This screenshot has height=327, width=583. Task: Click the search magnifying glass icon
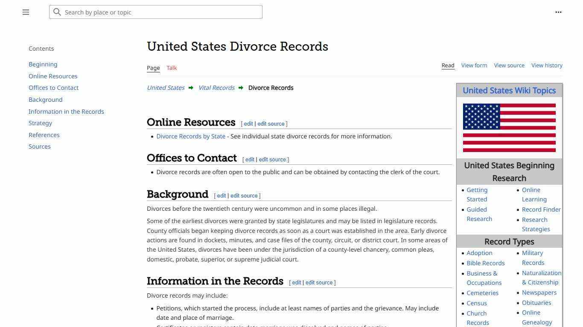pos(57,12)
